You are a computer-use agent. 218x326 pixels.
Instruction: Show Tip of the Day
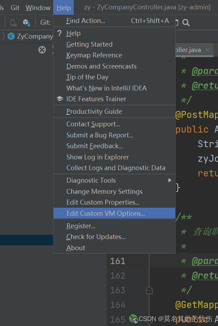tap(114, 77)
